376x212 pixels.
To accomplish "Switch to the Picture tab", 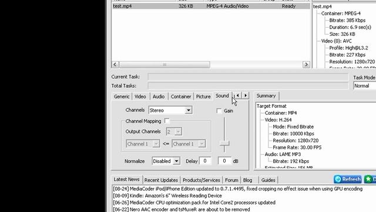I will pos(203,97).
